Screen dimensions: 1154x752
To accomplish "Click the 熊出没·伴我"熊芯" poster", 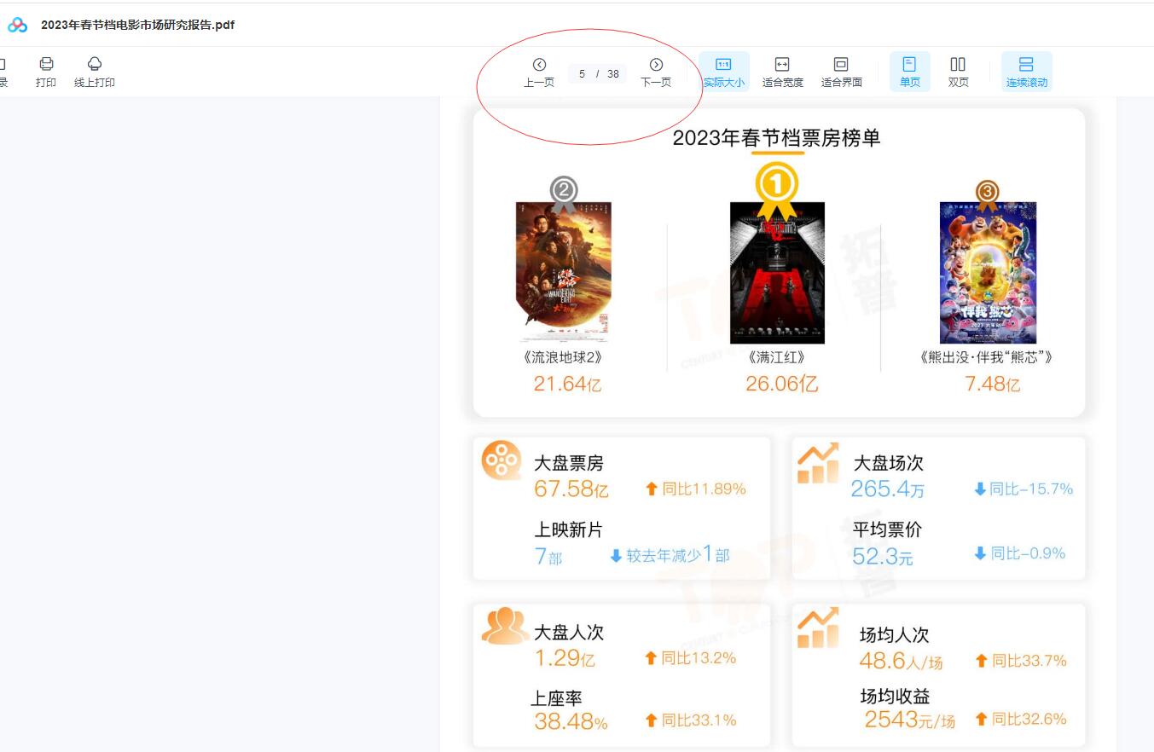I will click(x=988, y=273).
